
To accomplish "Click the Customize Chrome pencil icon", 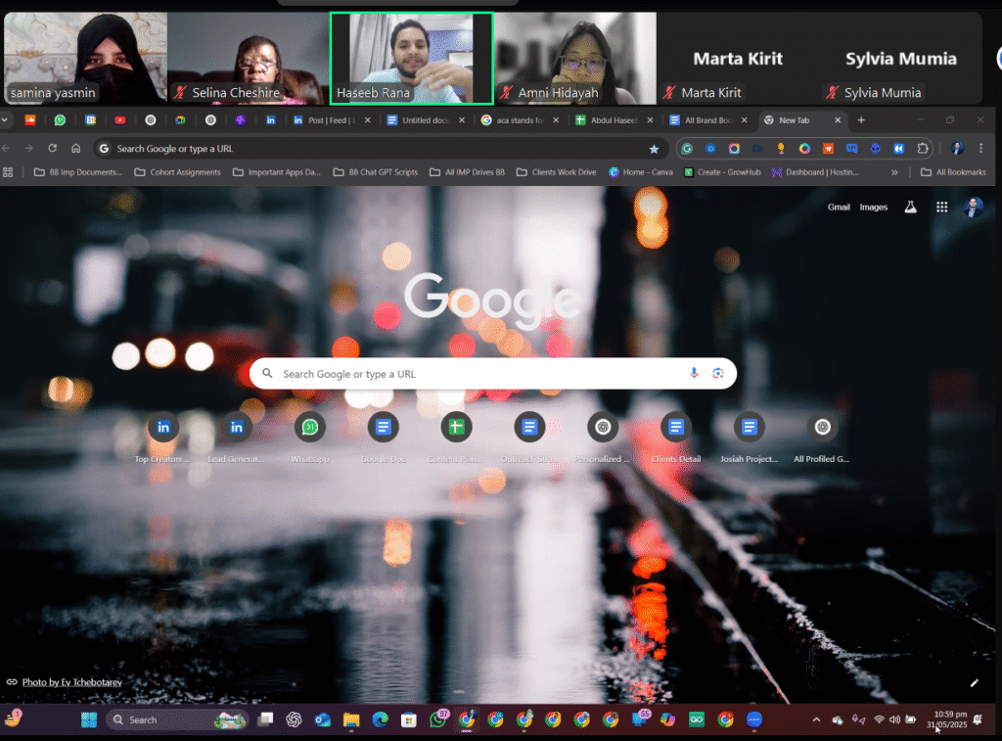I will pyautogui.click(x=974, y=682).
